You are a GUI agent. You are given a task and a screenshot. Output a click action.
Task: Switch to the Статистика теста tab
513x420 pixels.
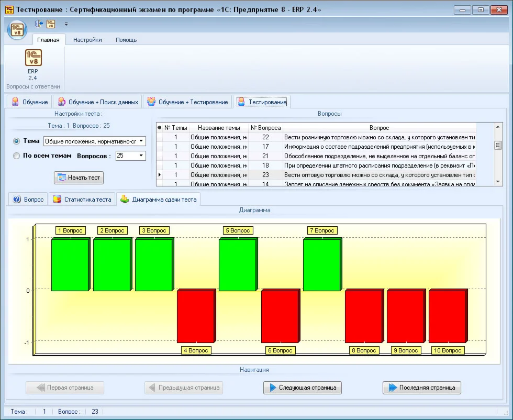click(82, 200)
